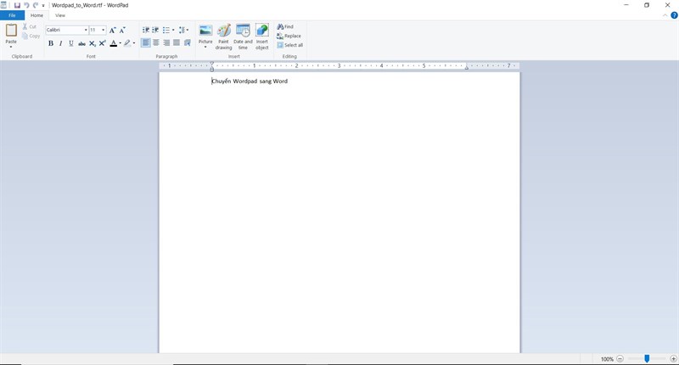Click the Justify alignment icon
The height and width of the screenshot is (365, 679).
coord(177,42)
